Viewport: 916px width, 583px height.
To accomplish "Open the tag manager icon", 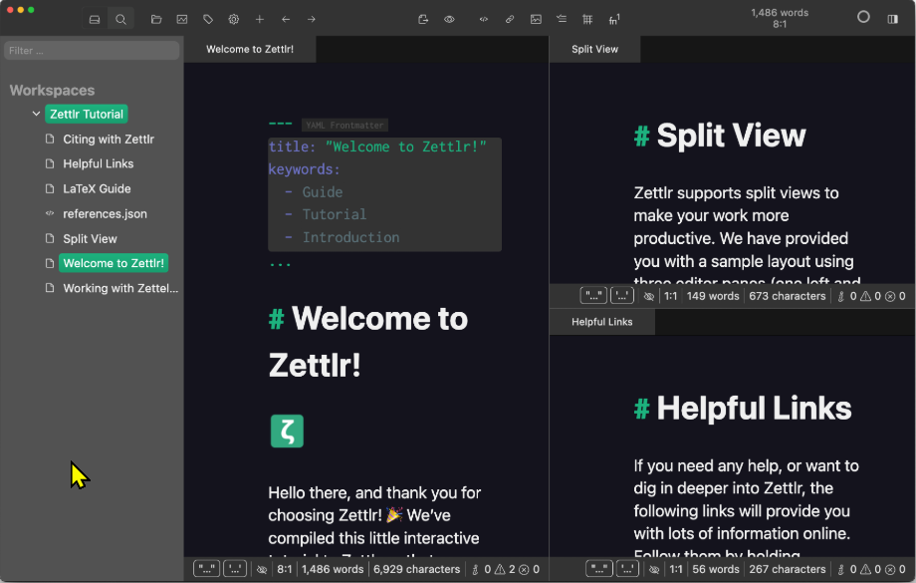I will click(208, 19).
